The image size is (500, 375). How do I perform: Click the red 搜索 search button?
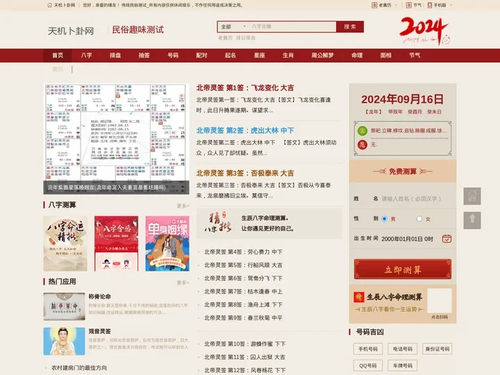tap(350, 27)
